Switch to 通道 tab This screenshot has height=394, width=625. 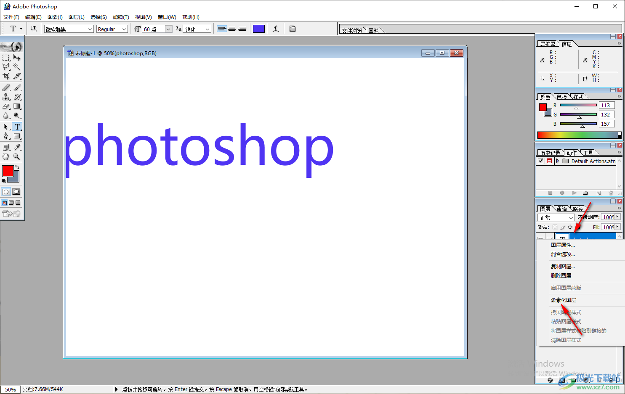[561, 209]
